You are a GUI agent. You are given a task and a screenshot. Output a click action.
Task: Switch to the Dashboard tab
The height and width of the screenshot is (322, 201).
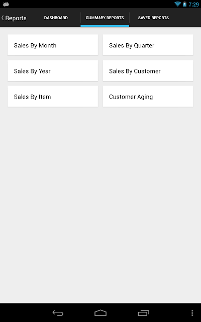coord(56,18)
